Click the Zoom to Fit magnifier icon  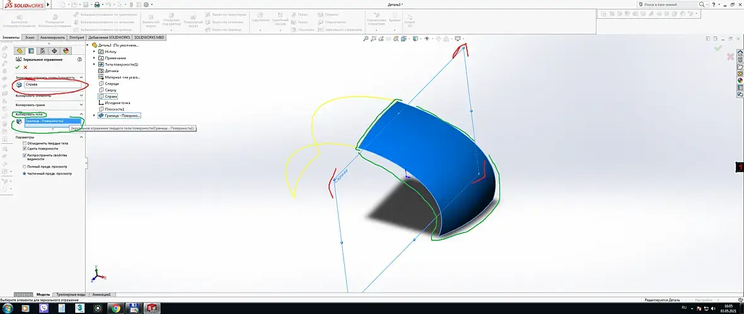pos(366,39)
